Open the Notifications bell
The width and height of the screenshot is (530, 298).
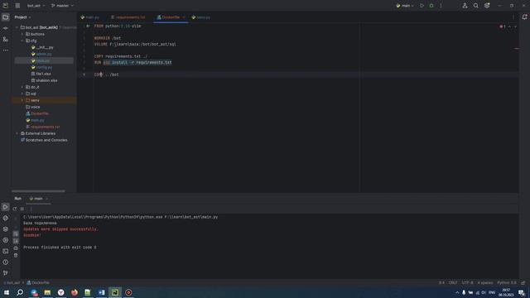[x=524, y=17]
